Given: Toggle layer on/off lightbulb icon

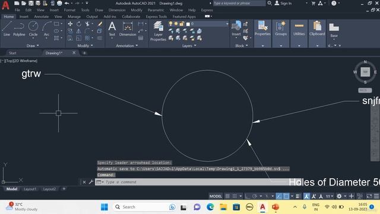Looking at the screenshot, I should click(170, 24).
